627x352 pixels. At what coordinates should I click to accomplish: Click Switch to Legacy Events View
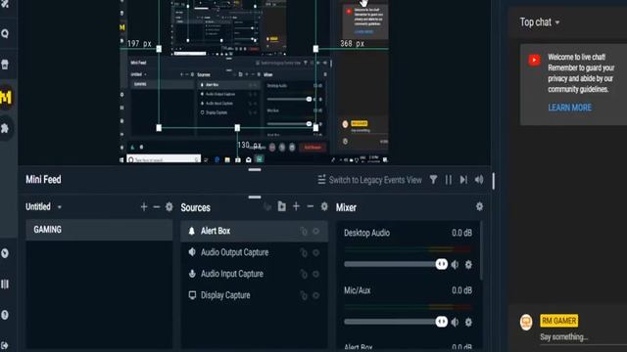pyautogui.click(x=370, y=180)
